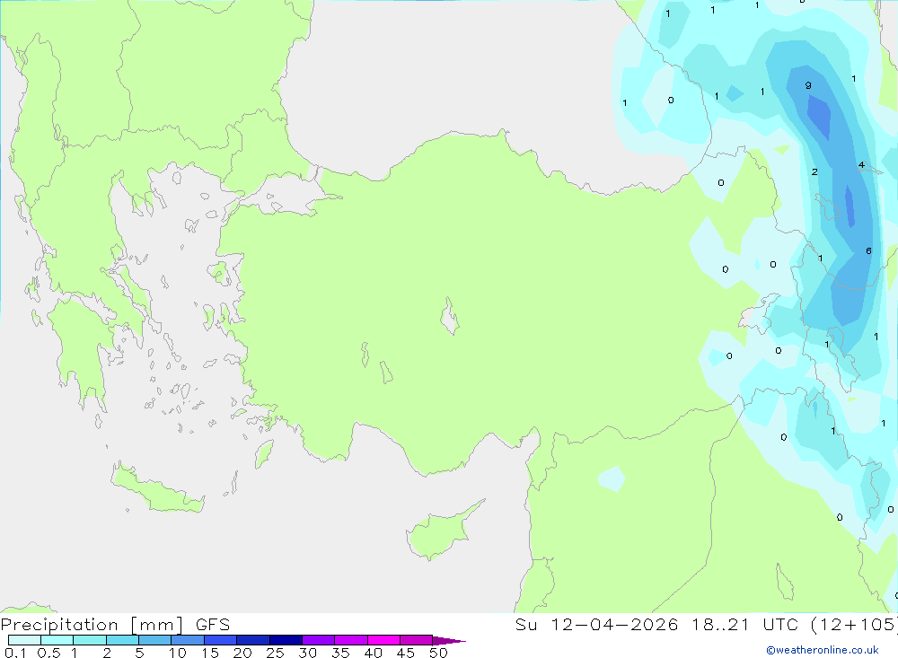Click the 15–20 mm blue legend swatch
The width and height of the screenshot is (898, 658).
pyautogui.click(x=221, y=640)
